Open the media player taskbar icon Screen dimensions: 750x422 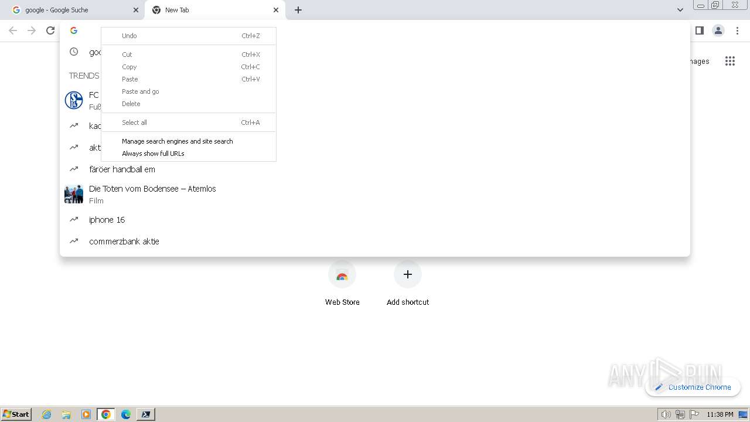coord(86,414)
